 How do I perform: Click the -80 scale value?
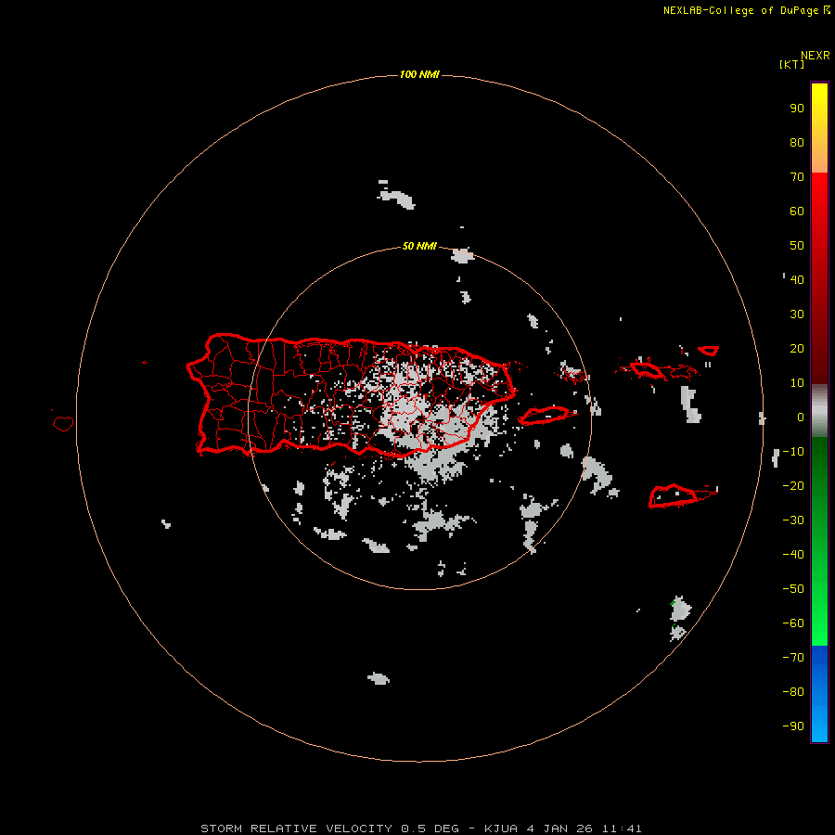click(793, 692)
